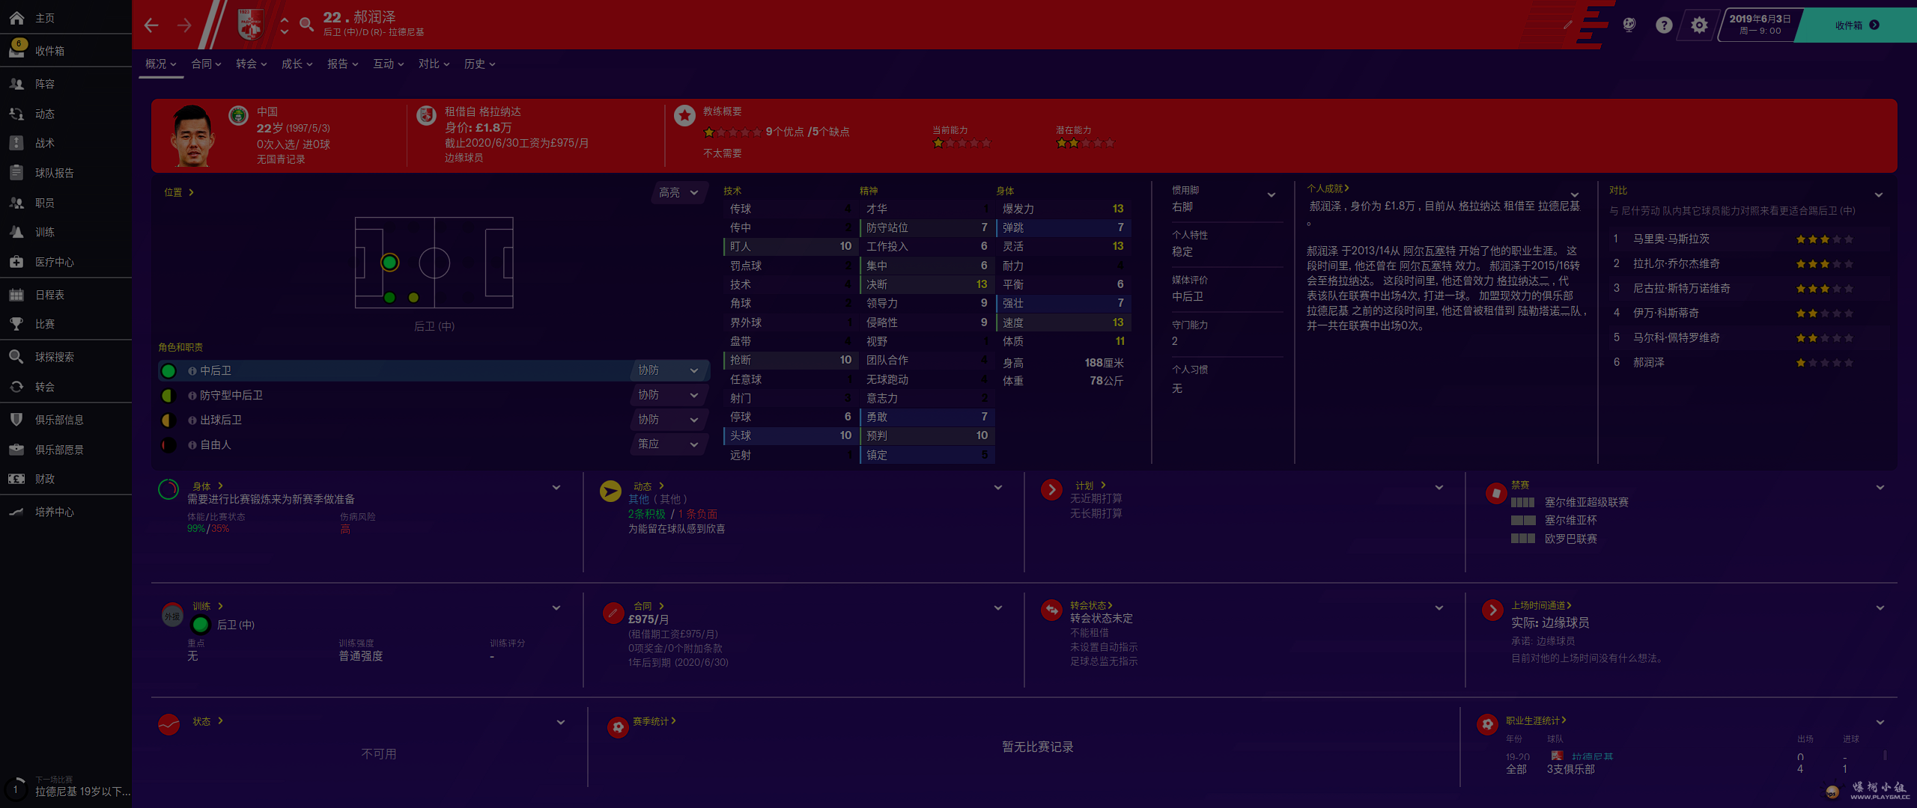This screenshot has height=808, width=1917.
Task: Select the 自由人 role indicator
Action: coord(168,444)
